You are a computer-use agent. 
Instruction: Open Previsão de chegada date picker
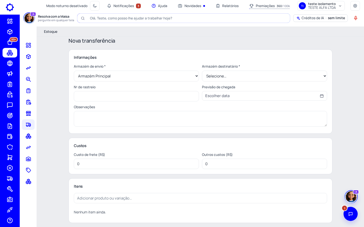click(264, 96)
